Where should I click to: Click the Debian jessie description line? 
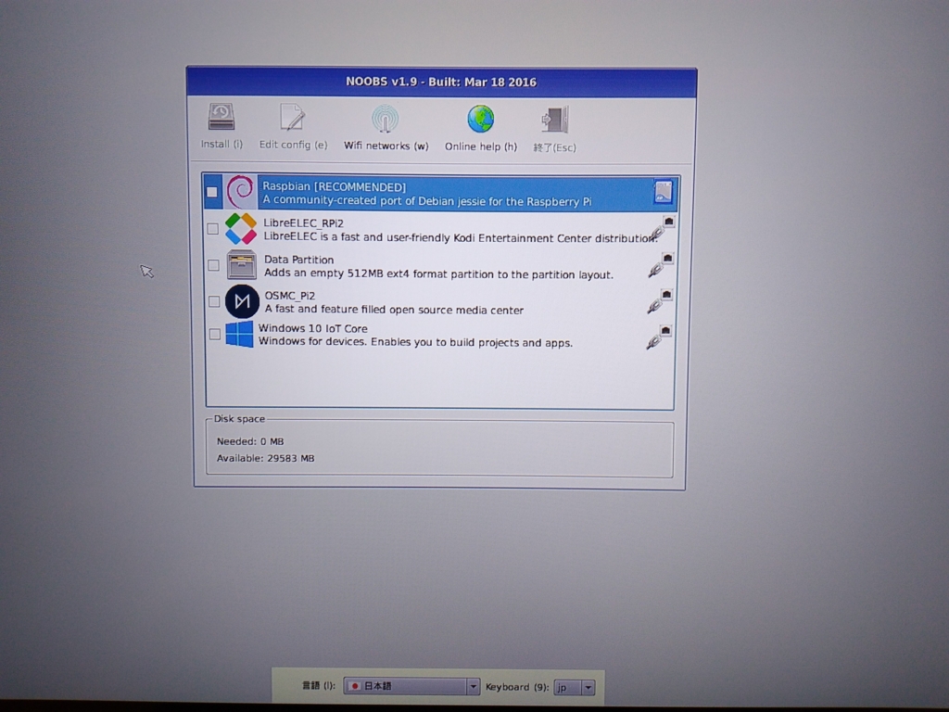[427, 201]
